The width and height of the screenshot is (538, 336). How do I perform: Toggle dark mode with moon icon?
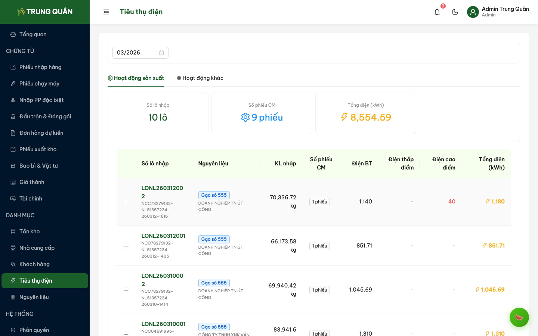(455, 12)
